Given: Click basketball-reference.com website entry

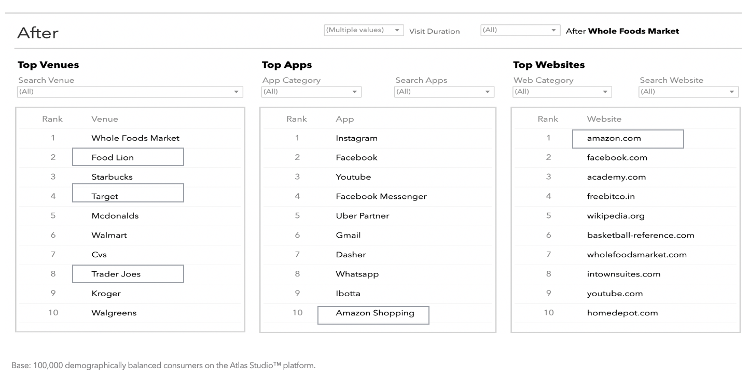Looking at the screenshot, I should point(640,235).
